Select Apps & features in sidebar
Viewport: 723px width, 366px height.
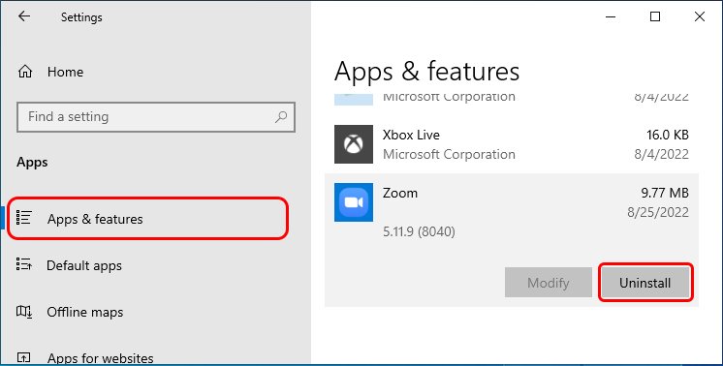click(x=155, y=219)
